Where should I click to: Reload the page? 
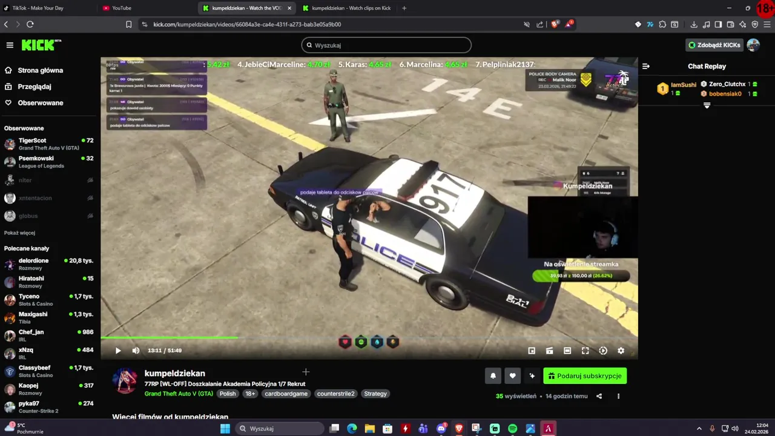[30, 24]
